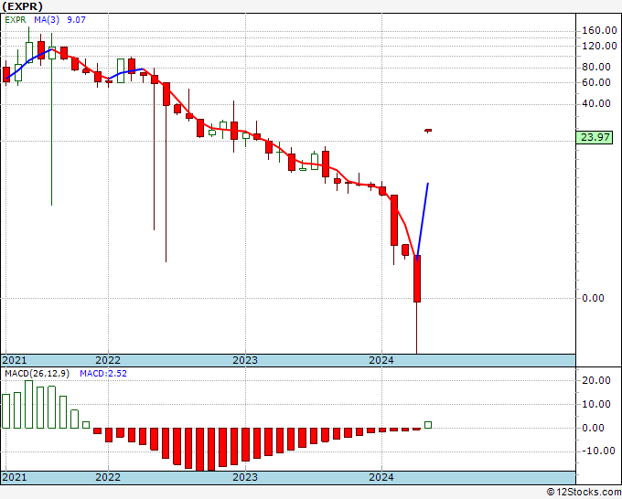Select the MACD:2.52 value readout

tap(103, 374)
